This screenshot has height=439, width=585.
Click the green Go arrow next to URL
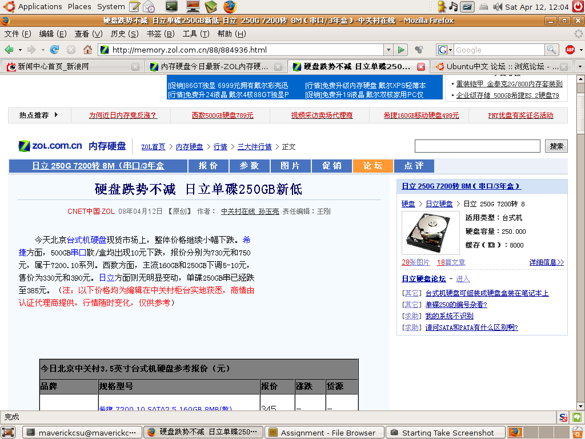401,50
